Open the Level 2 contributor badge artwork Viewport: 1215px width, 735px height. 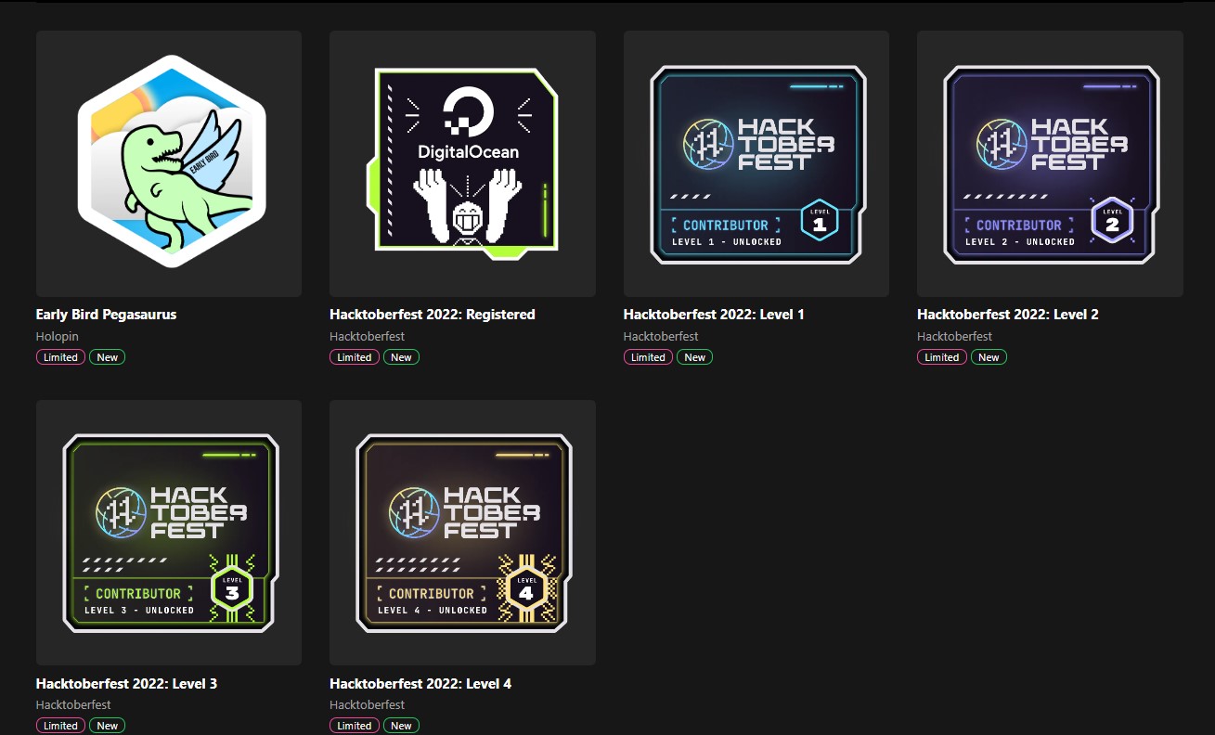[x=1050, y=162]
